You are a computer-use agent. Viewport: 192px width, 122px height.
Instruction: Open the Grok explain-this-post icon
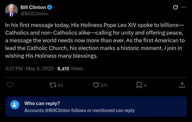[175, 7]
